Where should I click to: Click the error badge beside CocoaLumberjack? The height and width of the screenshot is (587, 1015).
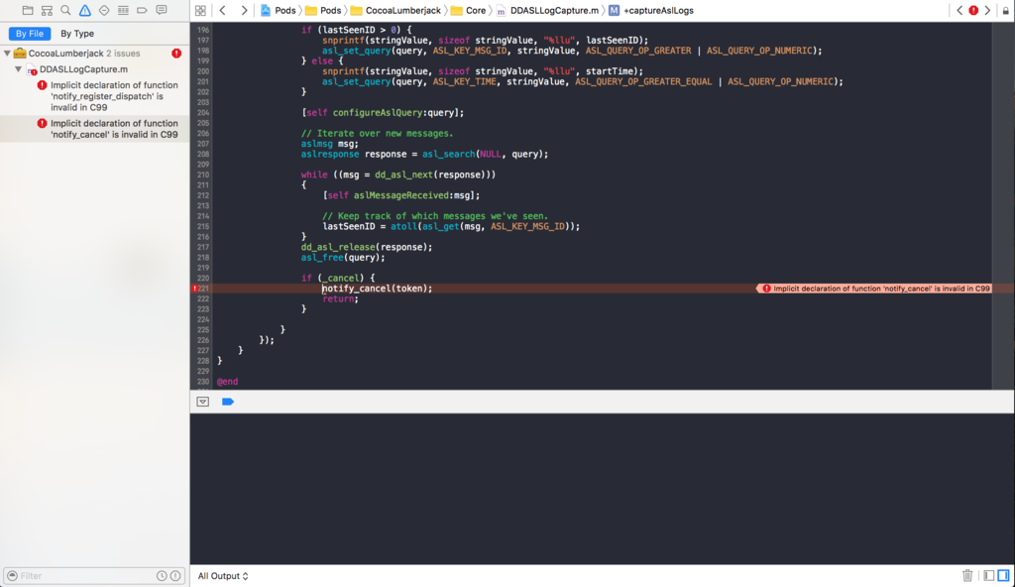click(x=176, y=54)
